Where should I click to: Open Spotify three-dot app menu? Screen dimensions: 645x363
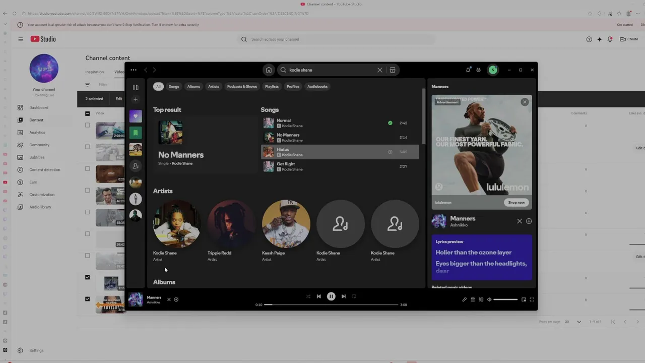[x=133, y=70]
